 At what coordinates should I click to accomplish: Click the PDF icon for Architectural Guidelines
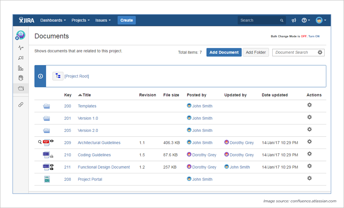[x=46, y=142]
